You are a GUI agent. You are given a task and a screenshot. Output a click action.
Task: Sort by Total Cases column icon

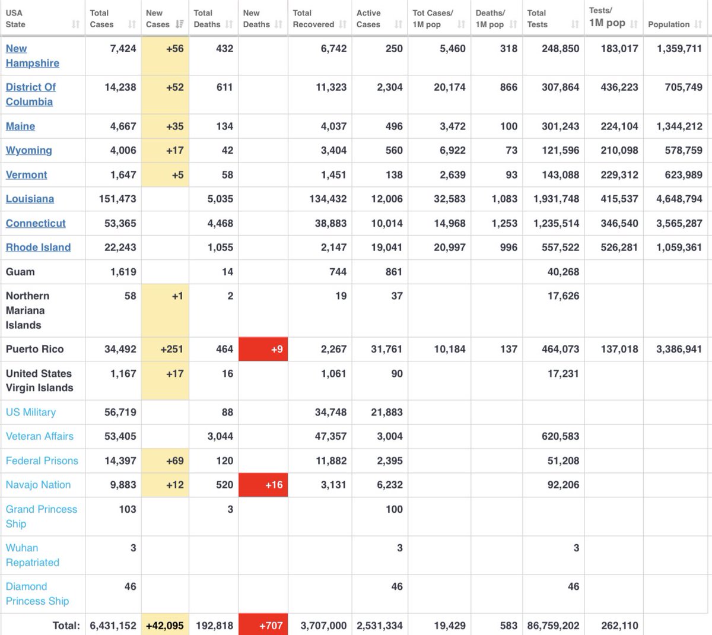(132, 24)
